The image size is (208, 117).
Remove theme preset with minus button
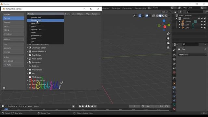[x=69, y=14]
